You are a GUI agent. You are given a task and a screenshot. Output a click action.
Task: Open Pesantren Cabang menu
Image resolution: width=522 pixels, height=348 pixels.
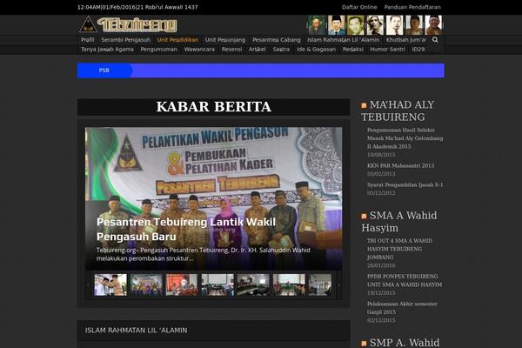coord(277,40)
